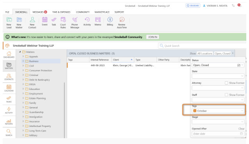Add a New Contact
The width and height of the screenshot is (249, 144).
tap(32, 23)
